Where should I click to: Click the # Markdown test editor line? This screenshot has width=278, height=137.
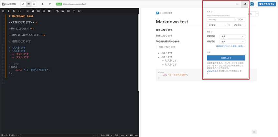[x=21, y=16]
